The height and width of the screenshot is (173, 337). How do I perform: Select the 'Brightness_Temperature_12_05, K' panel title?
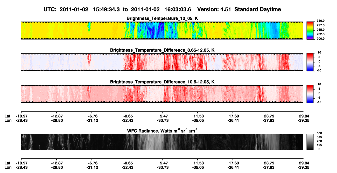(162, 18)
